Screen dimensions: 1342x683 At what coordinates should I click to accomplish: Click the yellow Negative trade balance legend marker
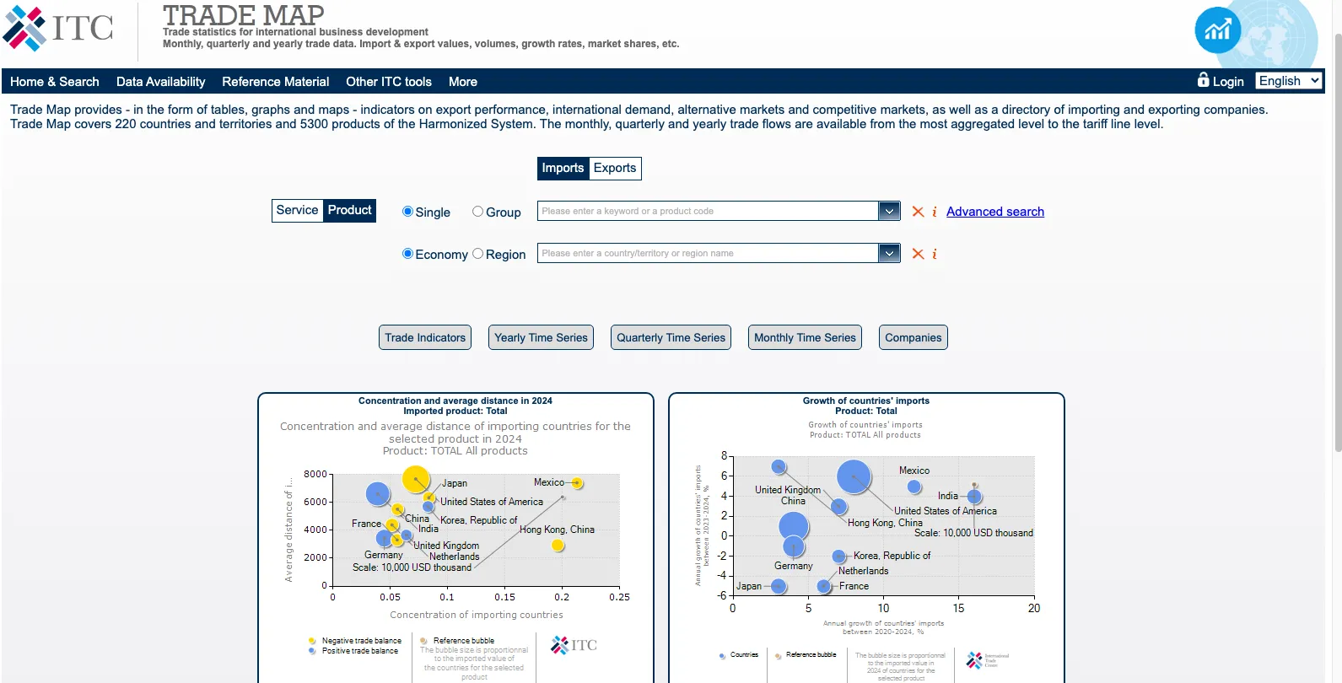[x=312, y=641]
